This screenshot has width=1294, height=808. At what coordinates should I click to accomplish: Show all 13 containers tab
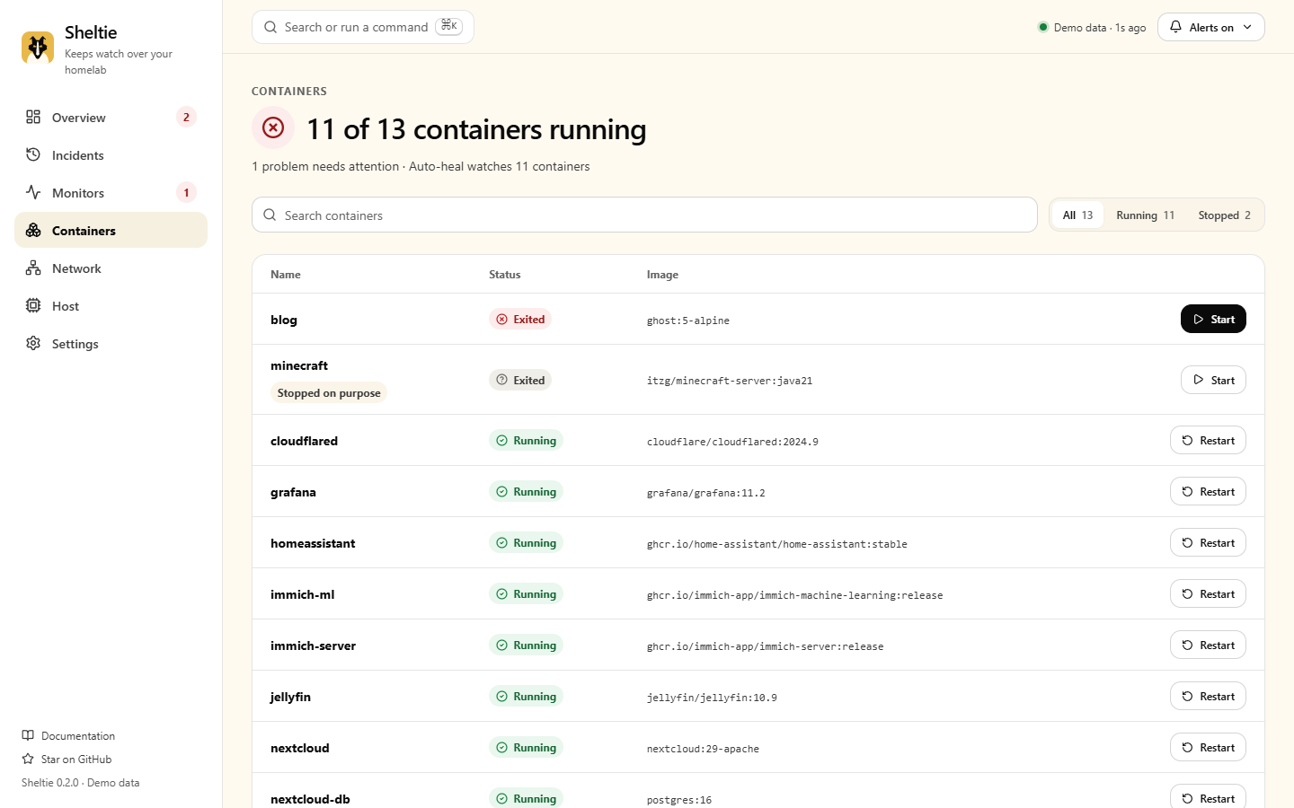pyautogui.click(x=1077, y=215)
